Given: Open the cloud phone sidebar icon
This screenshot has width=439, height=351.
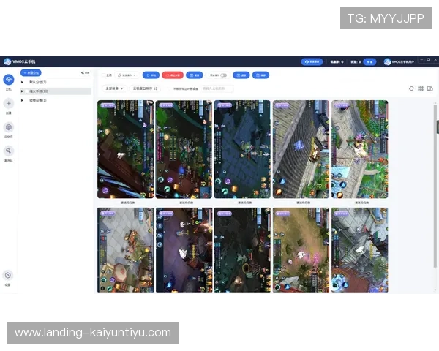Looking at the screenshot, I should pyautogui.click(x=8, y=80).
